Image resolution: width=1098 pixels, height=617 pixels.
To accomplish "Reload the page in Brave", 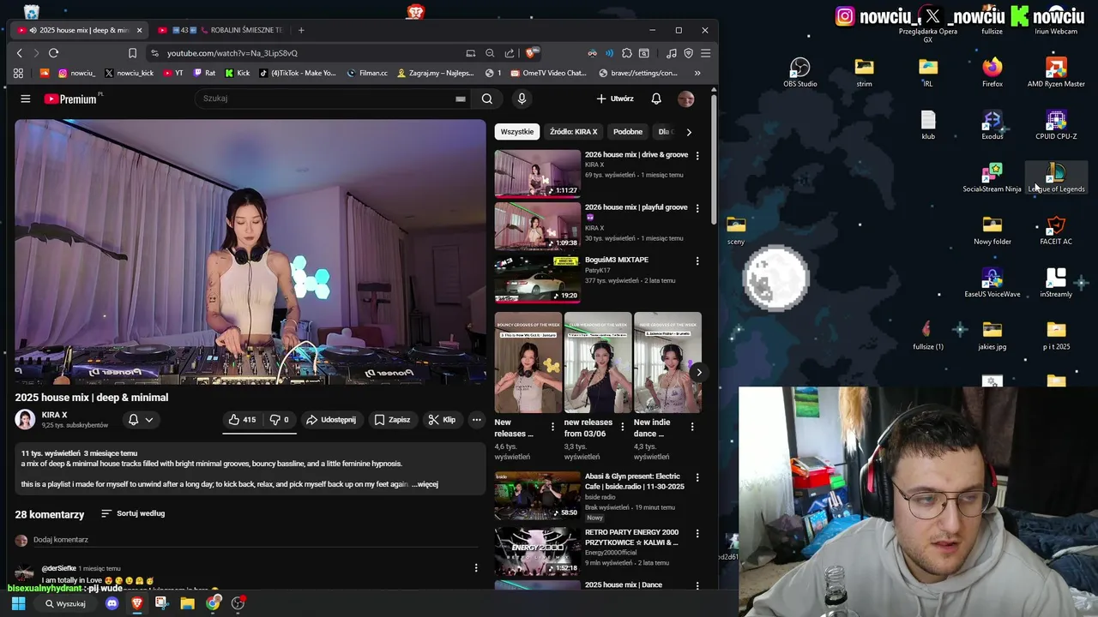I will point(53,53).
